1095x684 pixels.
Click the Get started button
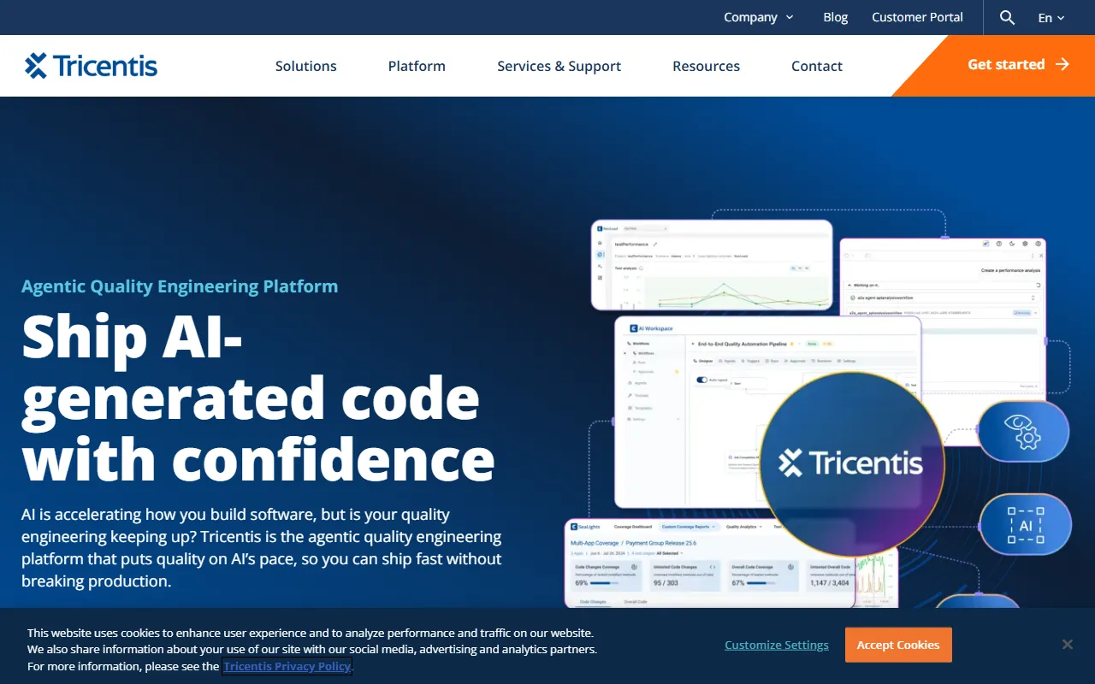1006,65
